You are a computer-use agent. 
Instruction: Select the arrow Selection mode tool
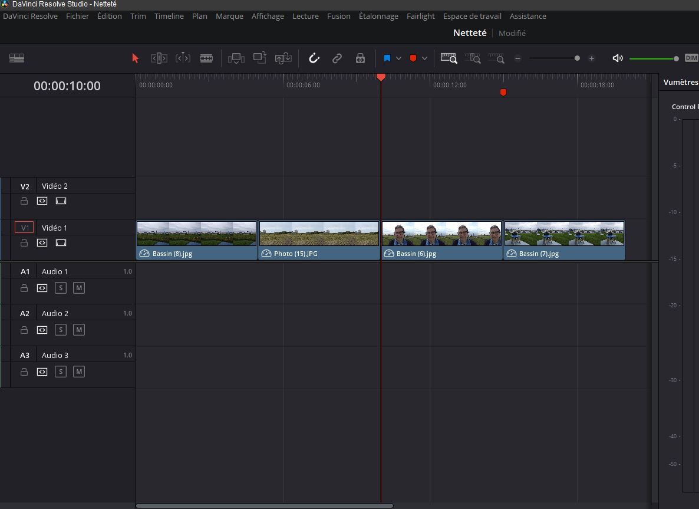coord(135,58)
